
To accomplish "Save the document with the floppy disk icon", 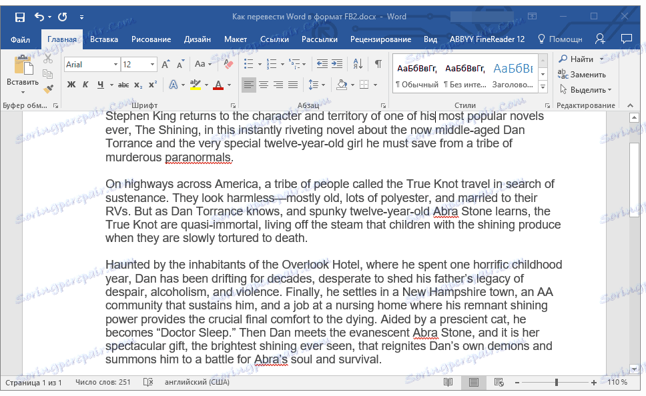I will (20, 17).
